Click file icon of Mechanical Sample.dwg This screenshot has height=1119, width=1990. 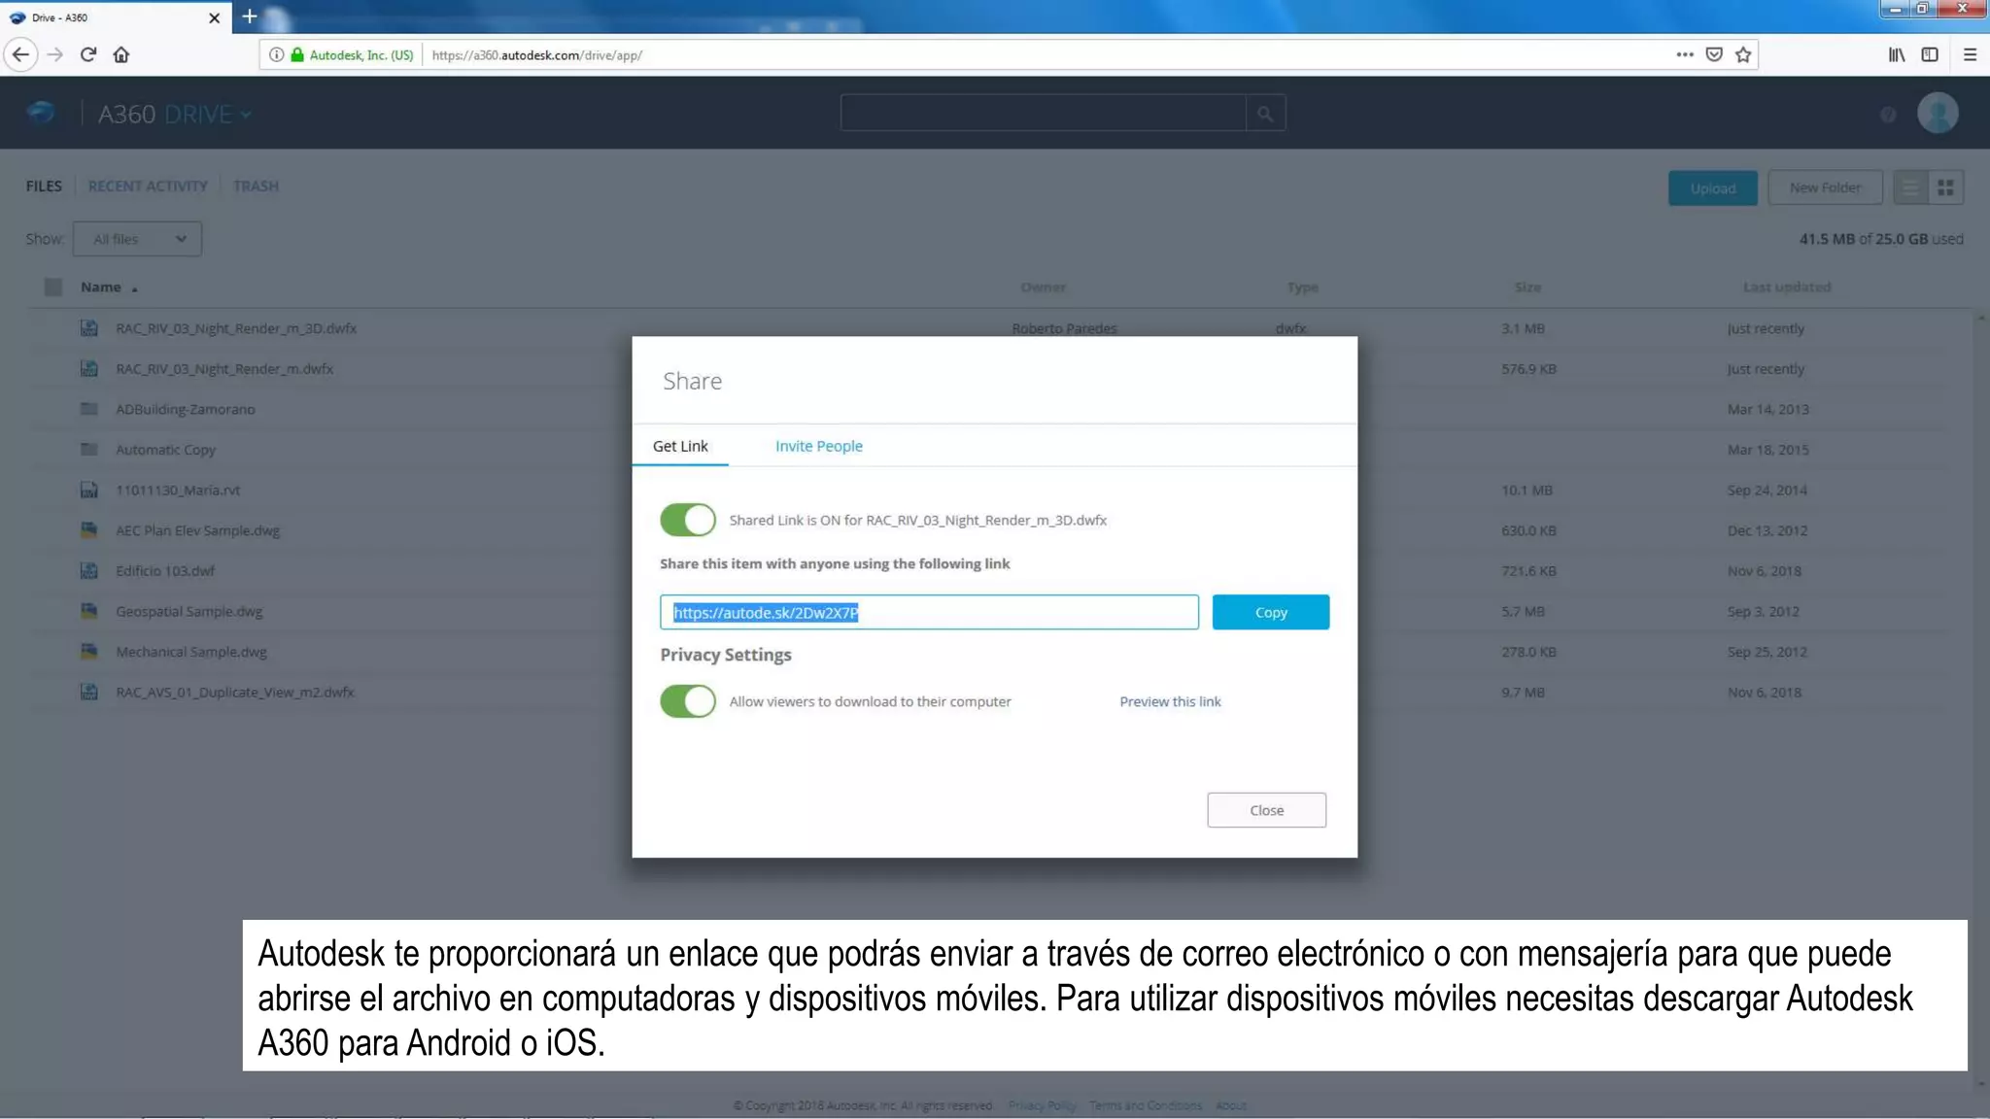click(x=89, y=652)
